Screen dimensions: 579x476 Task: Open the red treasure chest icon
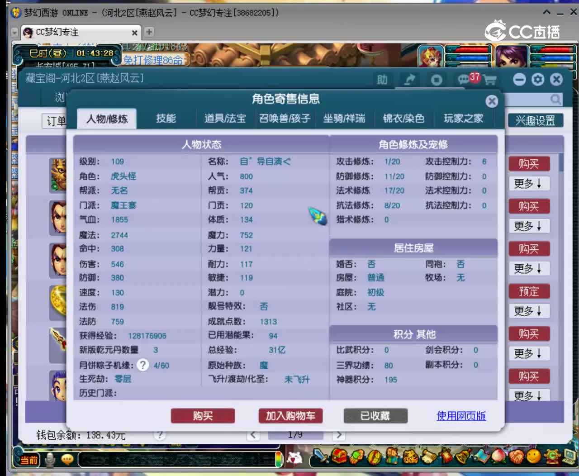point(339,456)
